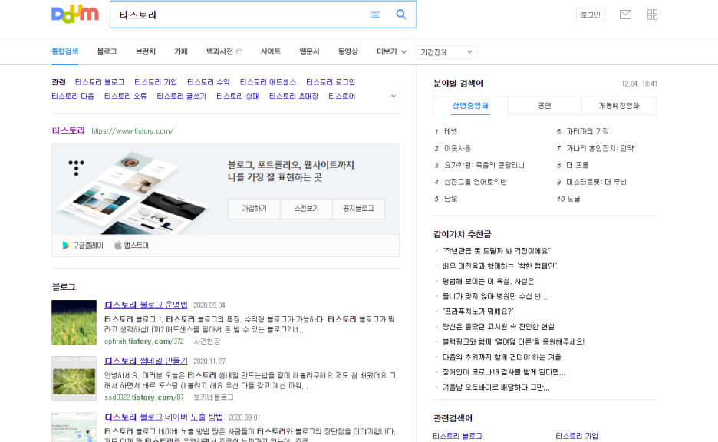Click the 로그인 button

tap(590, 15)
